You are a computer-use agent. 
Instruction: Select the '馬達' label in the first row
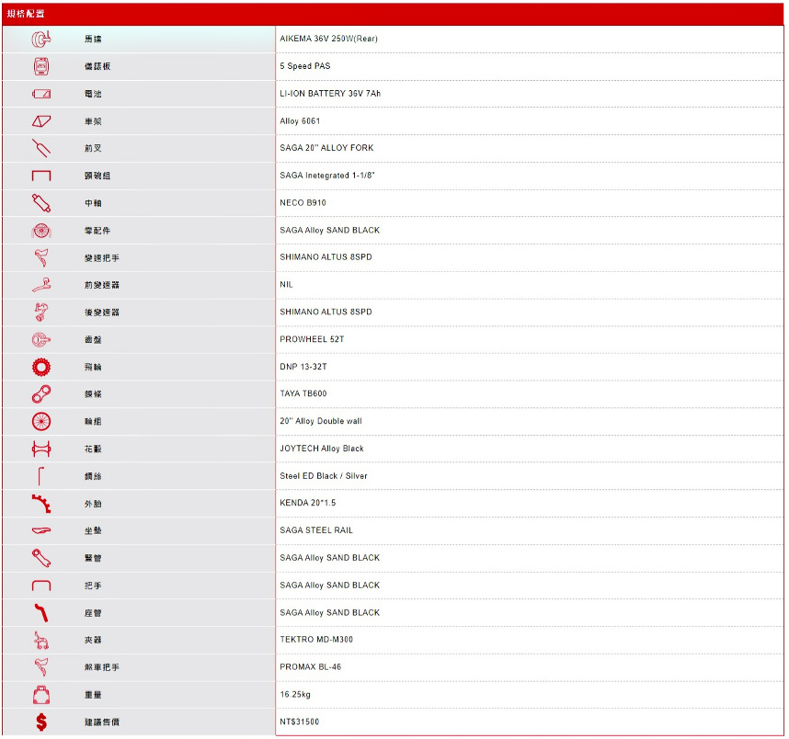(x=93, y=40)
